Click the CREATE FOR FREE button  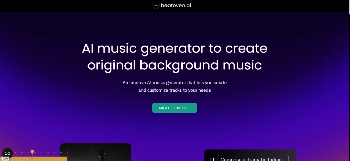175,108
